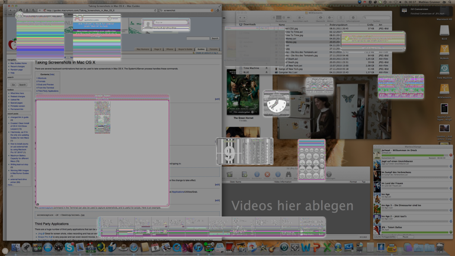Open the Trash in the Dock
Image resolution: width=455 pixels, height=256 pixels.
point(440,248)
